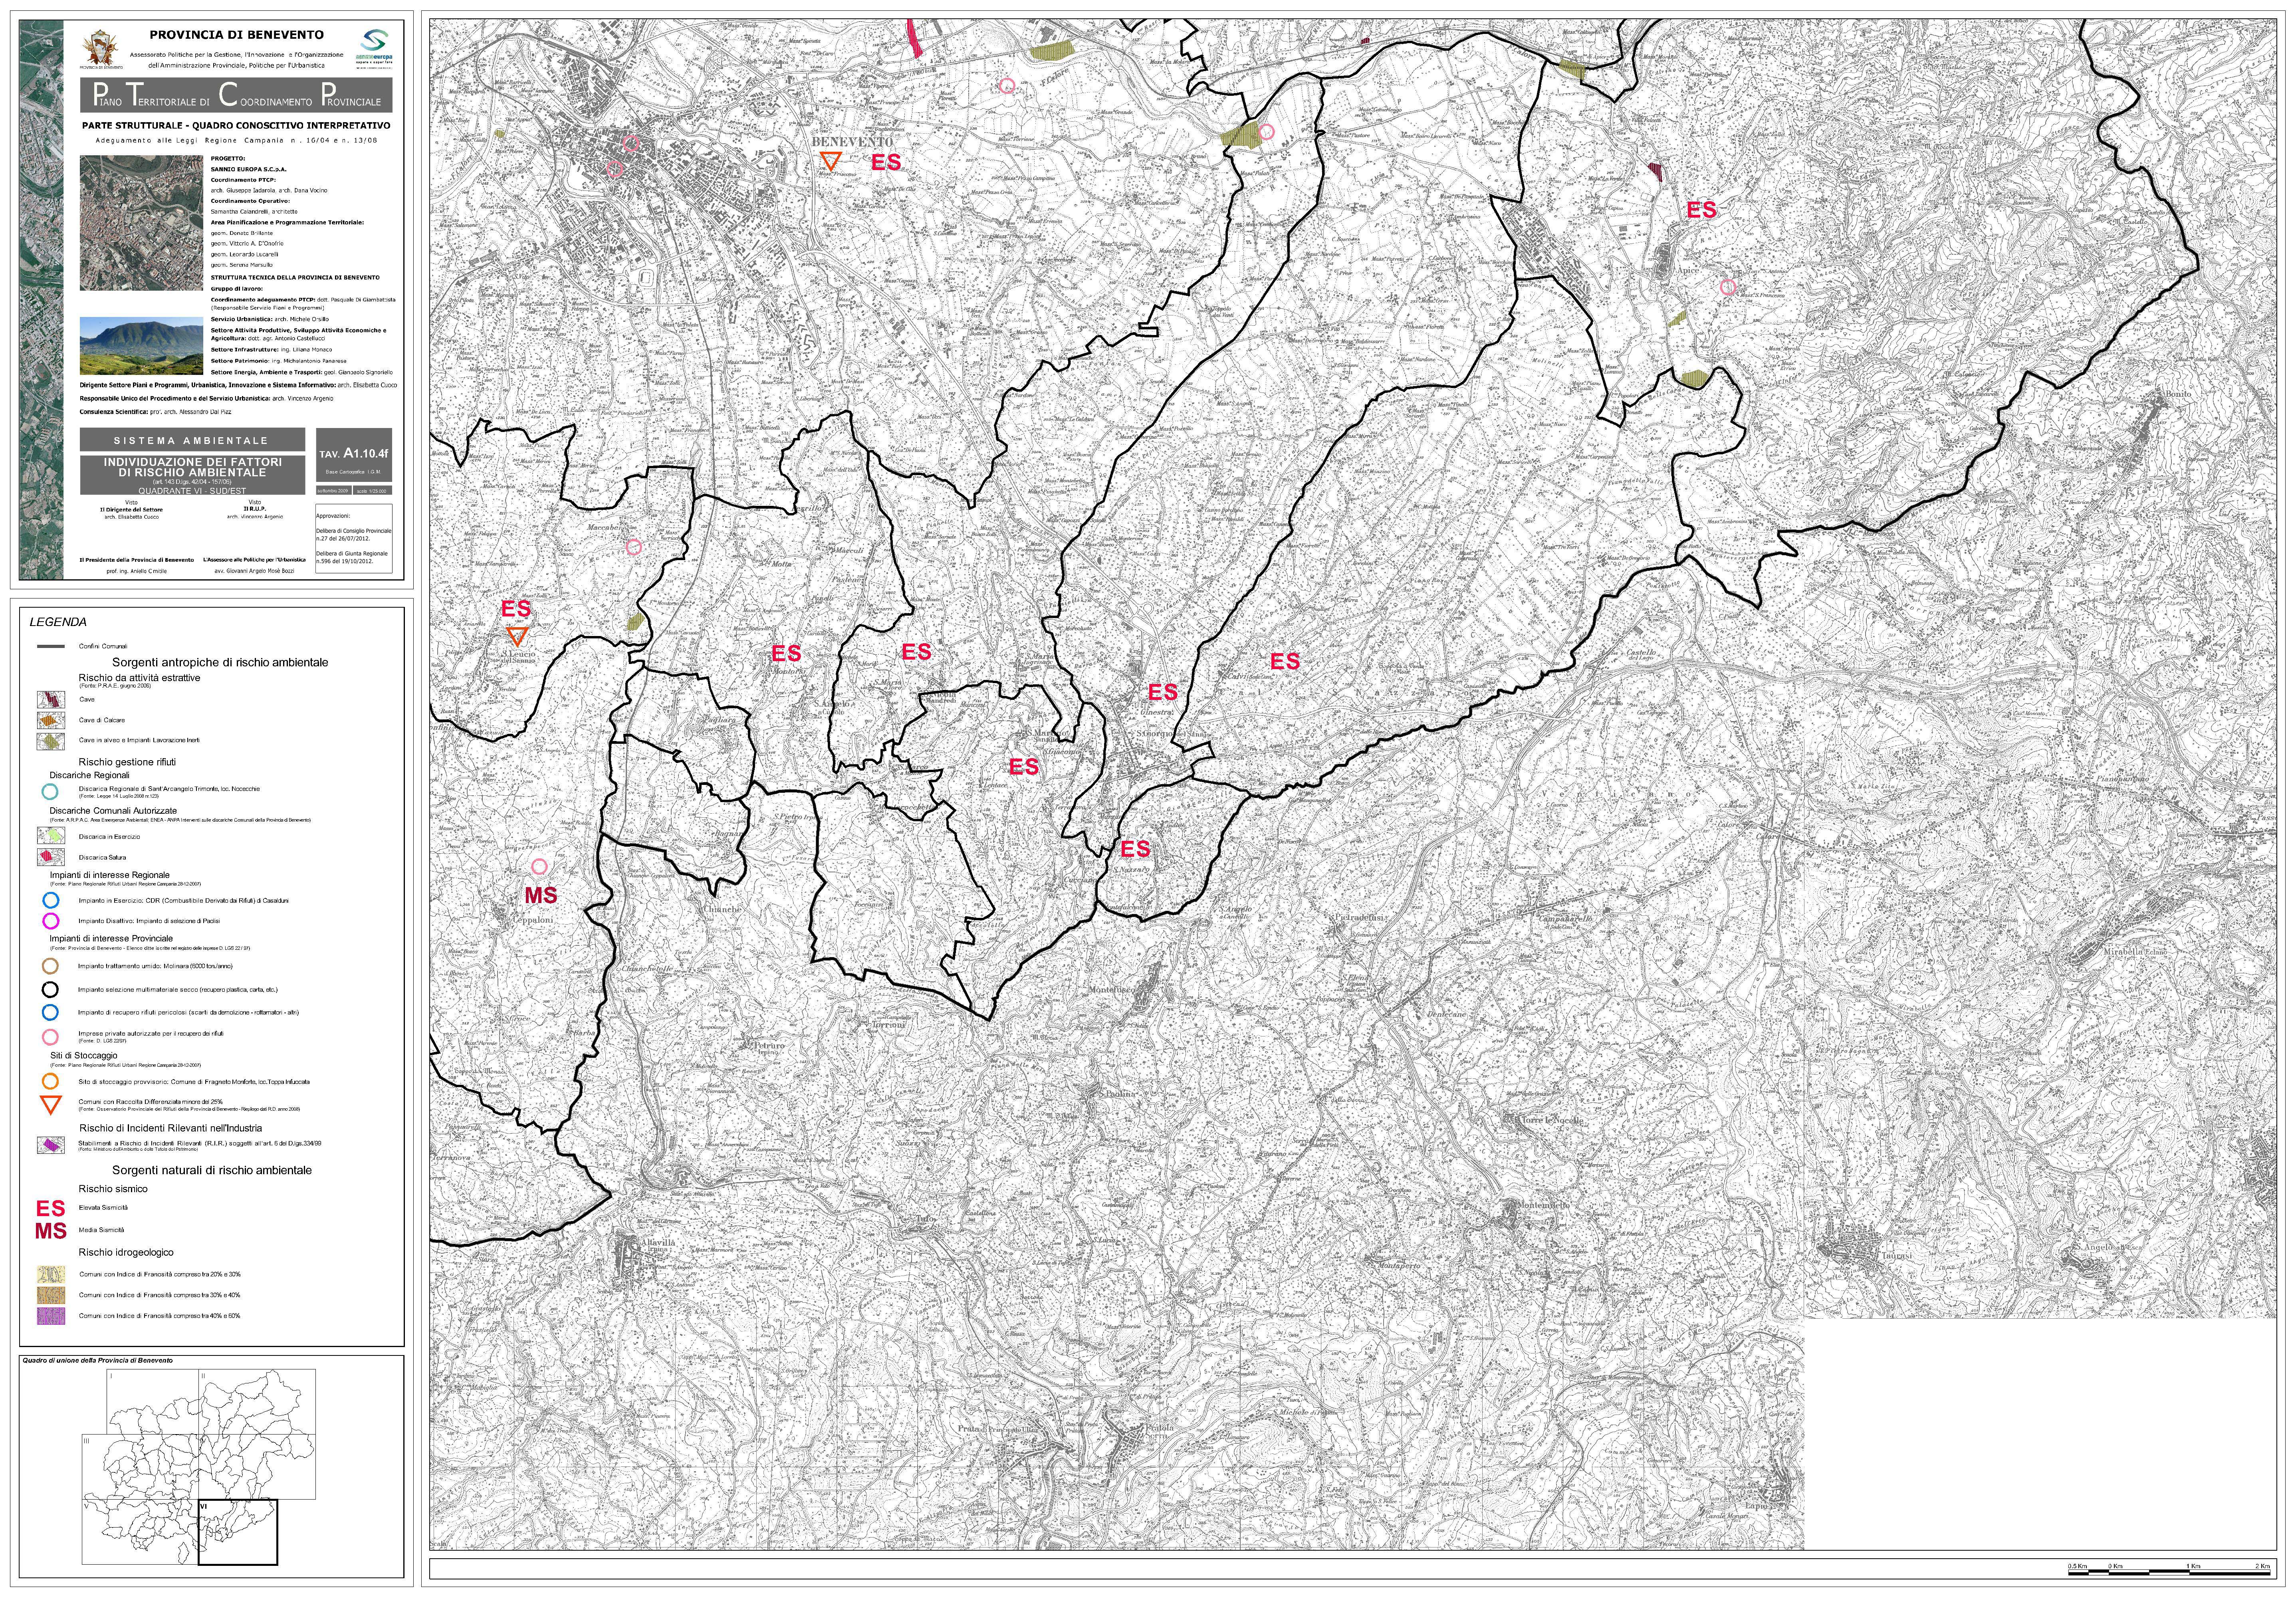Viewport: 2296px width, 1597px height.
Task: Click the Provincia di Benevento crest logo
Action: pos(101,50)
